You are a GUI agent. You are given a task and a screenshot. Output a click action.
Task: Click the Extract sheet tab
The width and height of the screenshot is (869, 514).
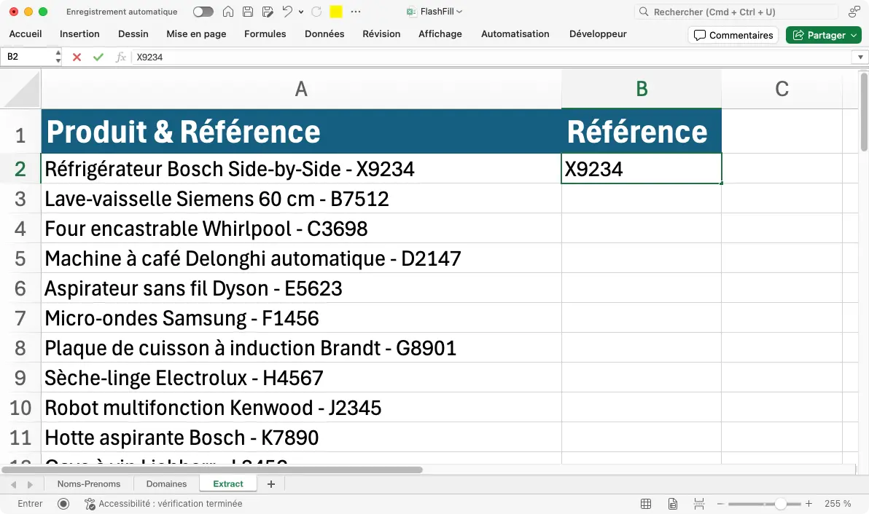tap(227, 483)
